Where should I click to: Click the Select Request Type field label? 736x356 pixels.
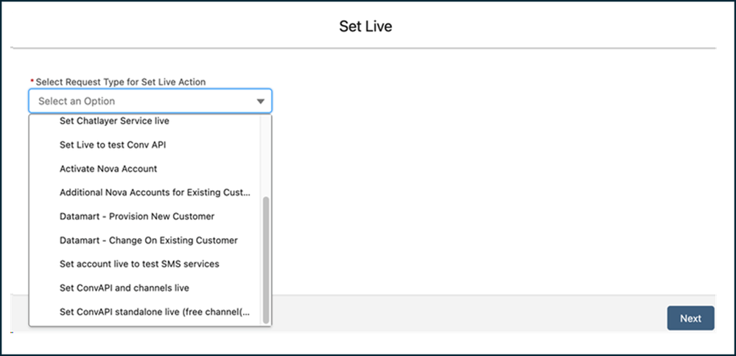(x=121, y=82)
